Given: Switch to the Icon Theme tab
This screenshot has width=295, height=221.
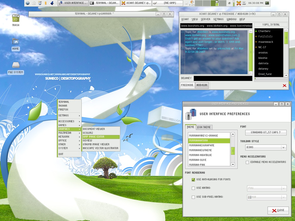Looking at the screenshot, I should (x=204, y=127).
